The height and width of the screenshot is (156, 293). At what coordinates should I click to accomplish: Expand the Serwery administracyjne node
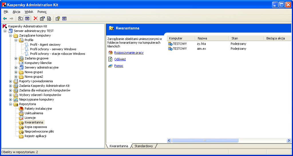(x=16, y=67)
